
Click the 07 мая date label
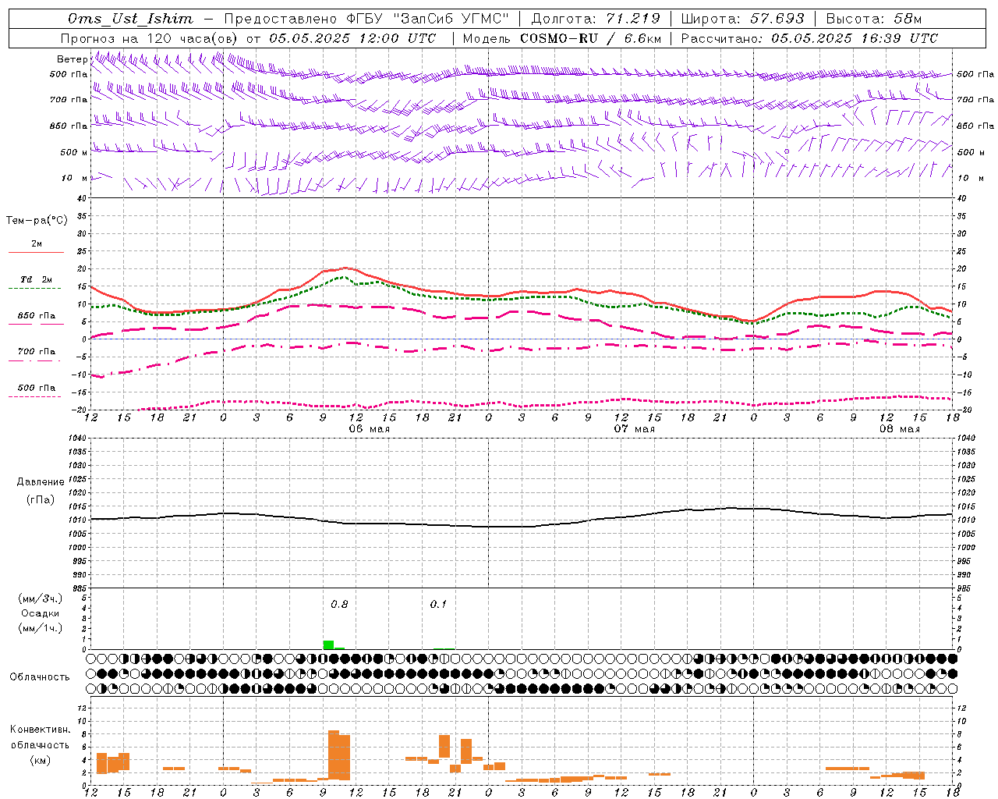tap(634, 429)
